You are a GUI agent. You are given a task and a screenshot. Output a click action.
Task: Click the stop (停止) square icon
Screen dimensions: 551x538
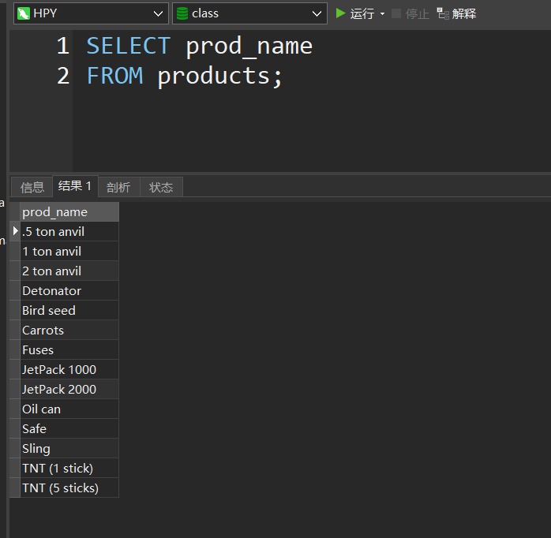click(x=396, y=13)
